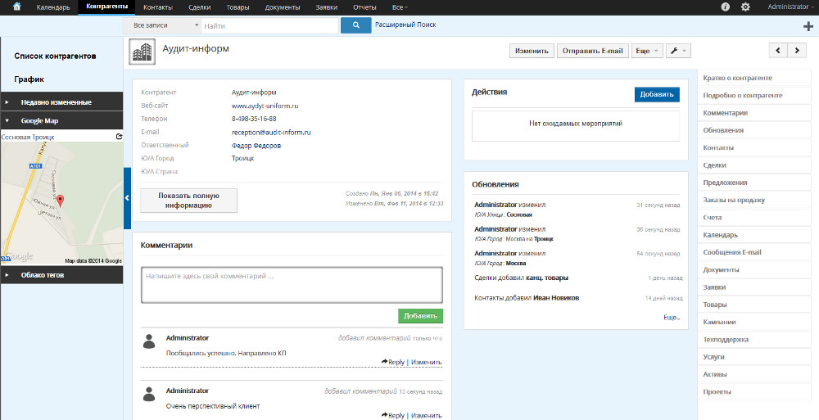Open the Документы menu tab
The height and width of the screenshot is (420, 819).
283,7
